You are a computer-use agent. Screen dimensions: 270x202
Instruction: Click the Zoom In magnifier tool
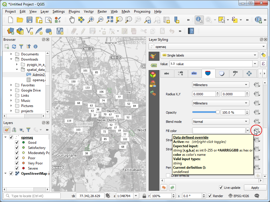pyautogui.click(x=91, y=20)
